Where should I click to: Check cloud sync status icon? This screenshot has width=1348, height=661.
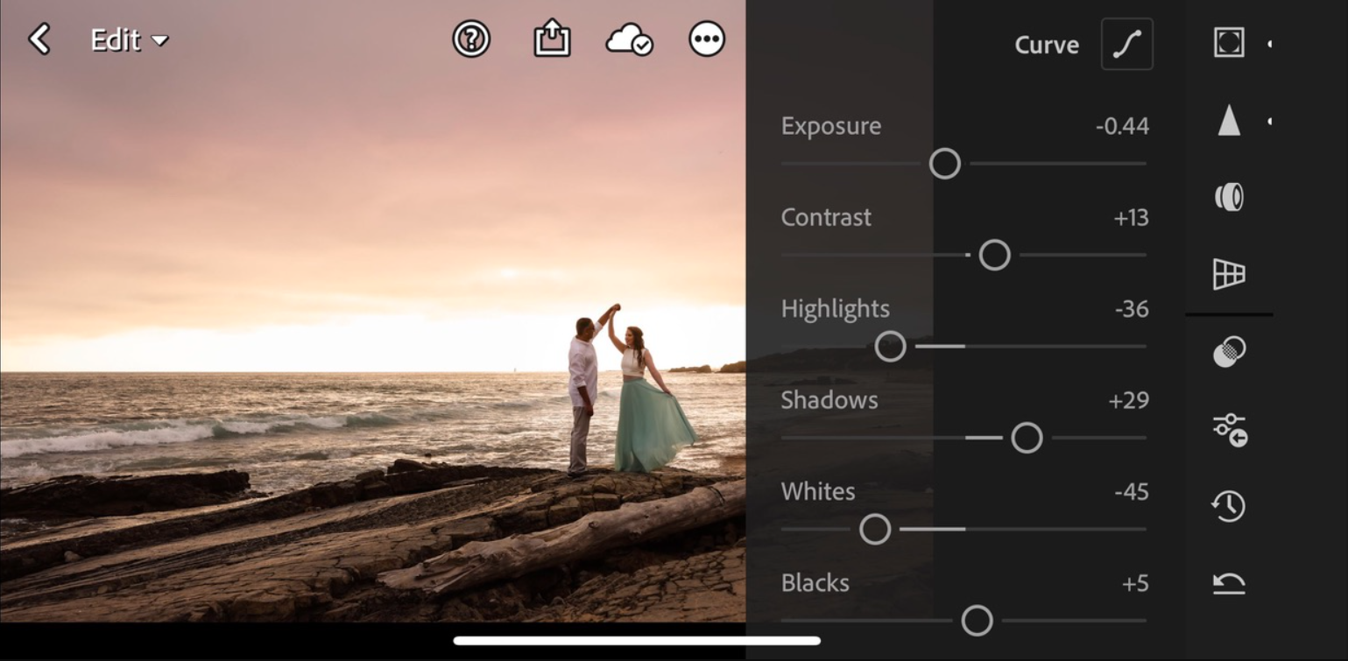click(x=628, y=40)
